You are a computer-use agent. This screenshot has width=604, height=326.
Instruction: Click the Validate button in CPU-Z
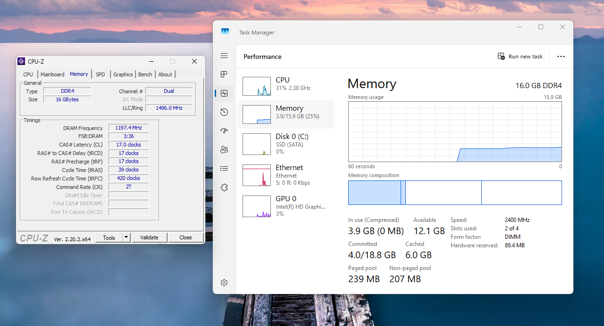coord(149,237)
